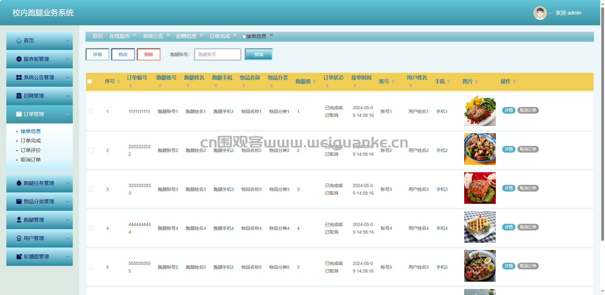The image size is (605, 295).
Task: Click the errand task management droplet icon
Action: point(19,183)
